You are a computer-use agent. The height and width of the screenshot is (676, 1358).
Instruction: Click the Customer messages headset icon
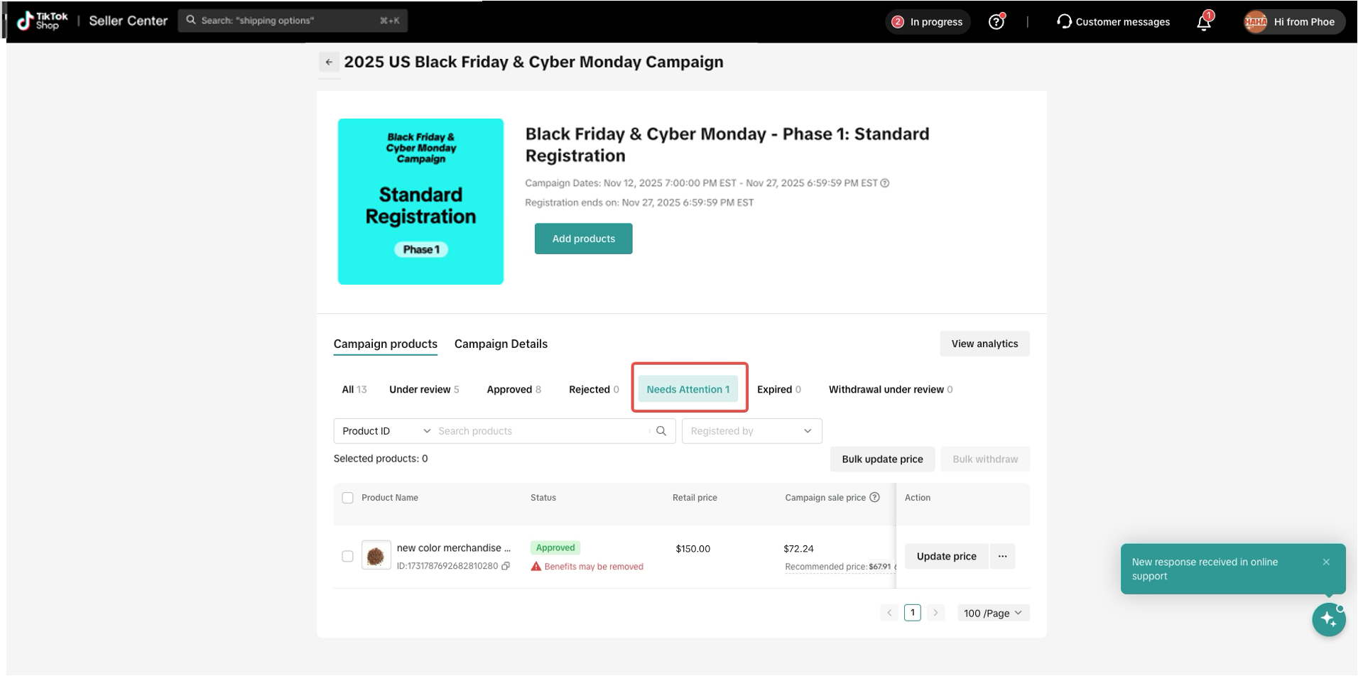coord(1063,22)
